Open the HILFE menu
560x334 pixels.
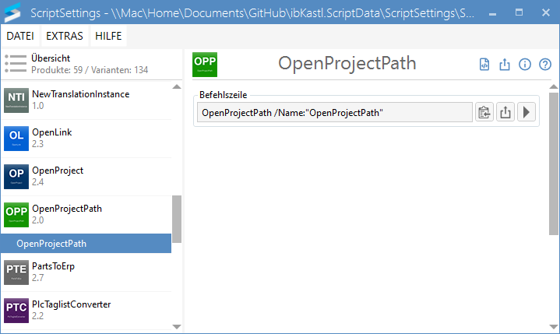click(108, 36)
